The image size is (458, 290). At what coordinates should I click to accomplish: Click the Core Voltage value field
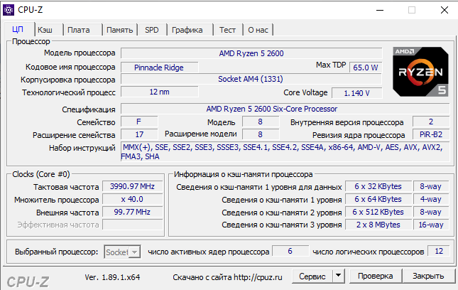(x=356, y=93)
